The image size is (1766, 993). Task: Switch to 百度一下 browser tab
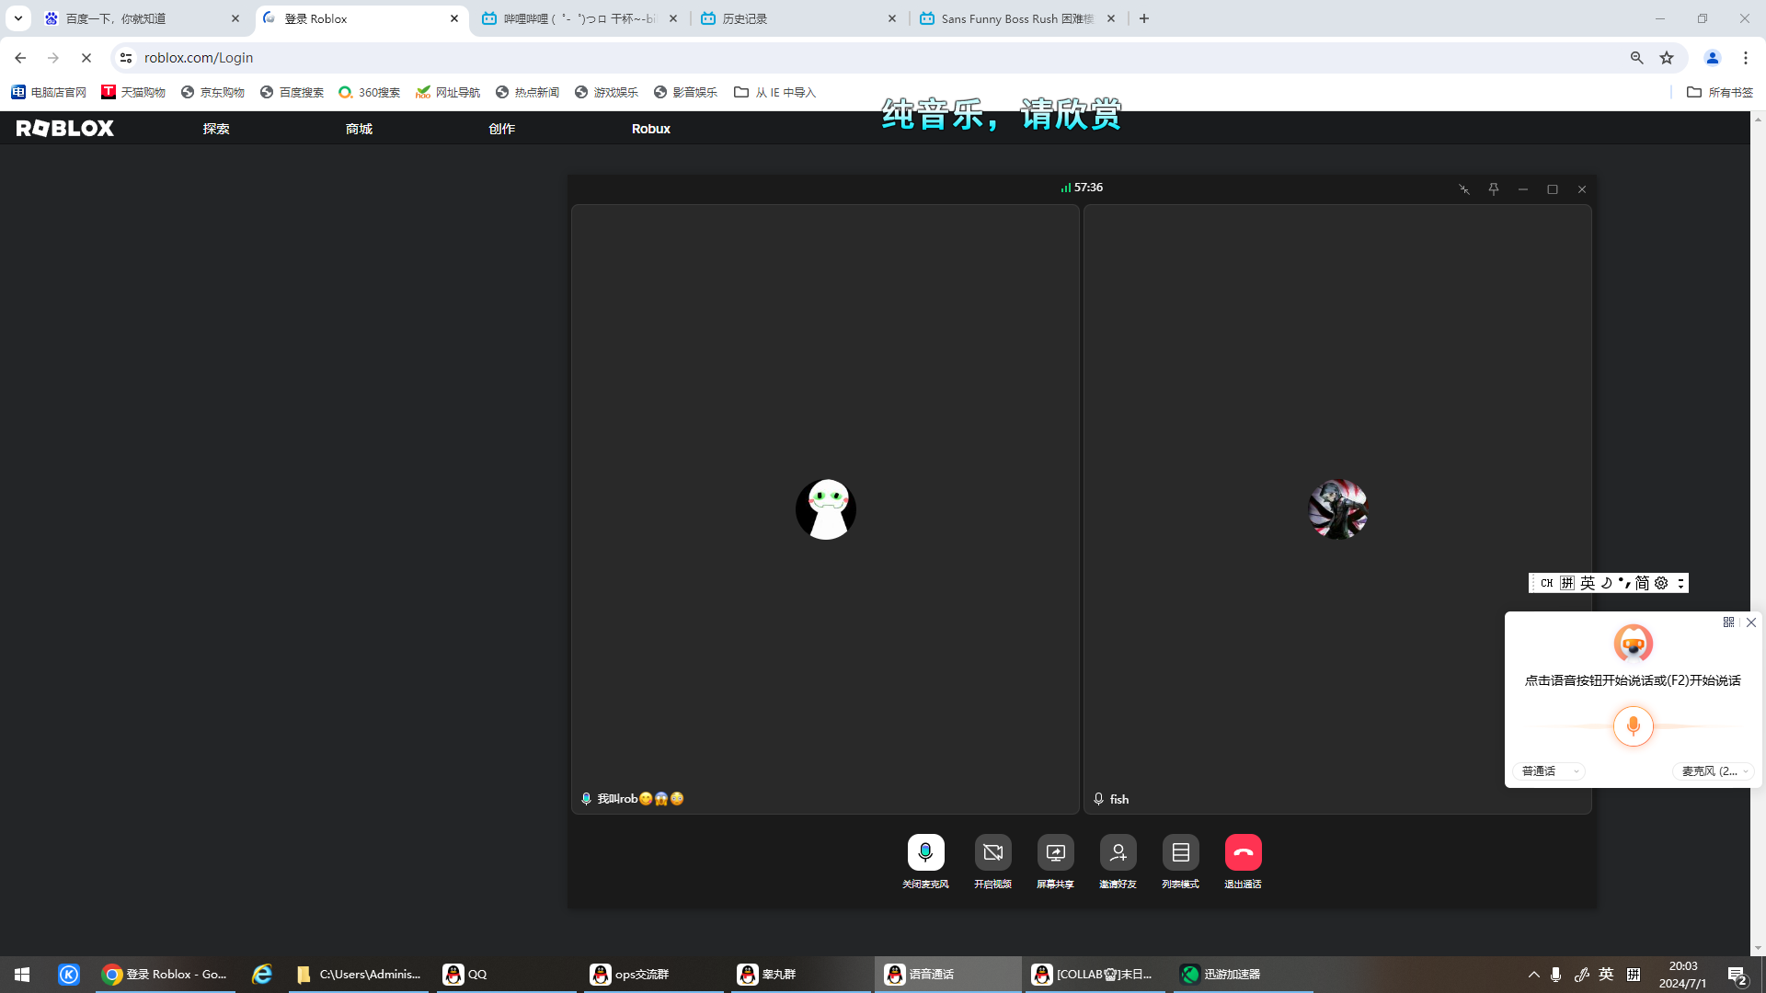coord(143,18)
